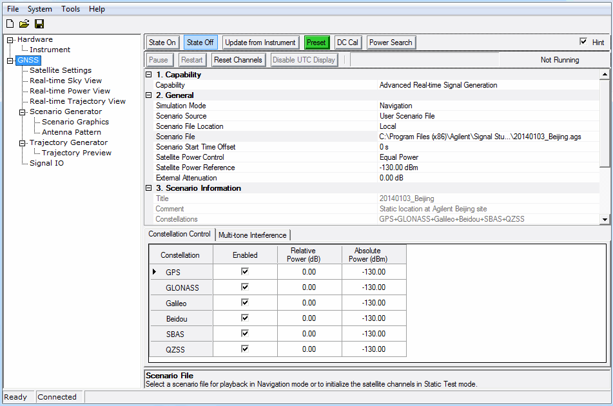613x406 pixels.
Task: Collapse the Hardware tree node
Action: (9, 39)
